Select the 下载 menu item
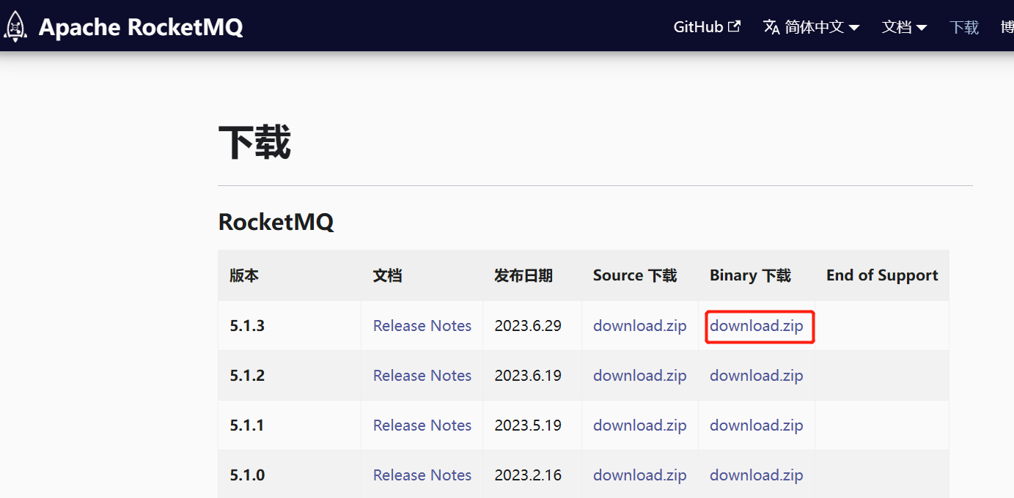The width and height of the screenshot is (1014, 498). point(963,26)
